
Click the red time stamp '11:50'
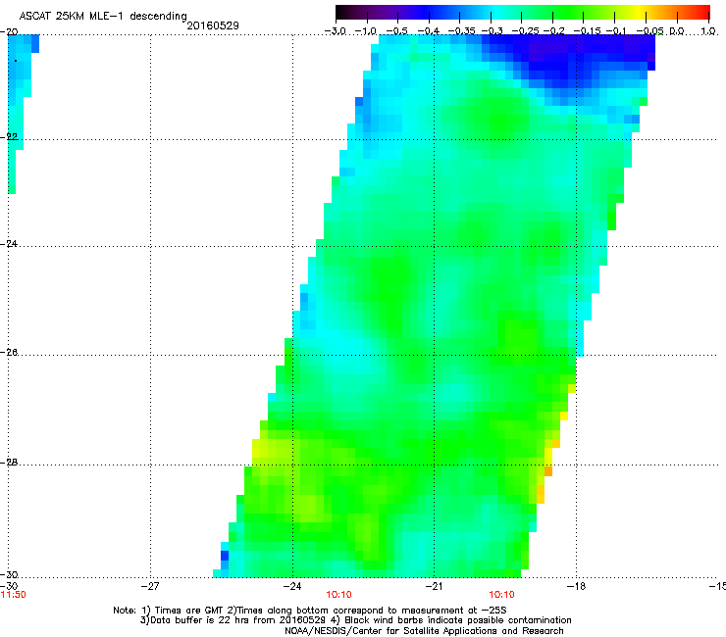click(x=13, y=595)
